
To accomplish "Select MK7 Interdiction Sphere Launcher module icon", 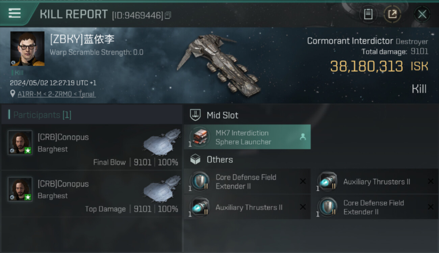I will (x=200, y=137).
